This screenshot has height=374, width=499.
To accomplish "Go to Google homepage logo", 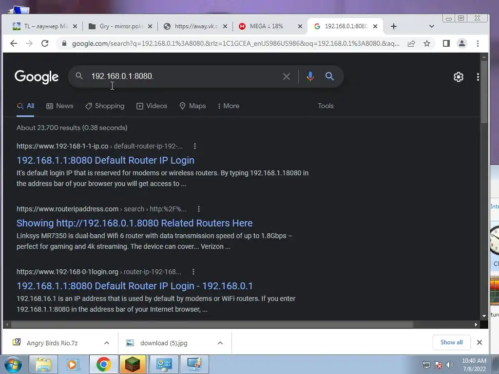I will pyautogui.click(x=37, y=76).
